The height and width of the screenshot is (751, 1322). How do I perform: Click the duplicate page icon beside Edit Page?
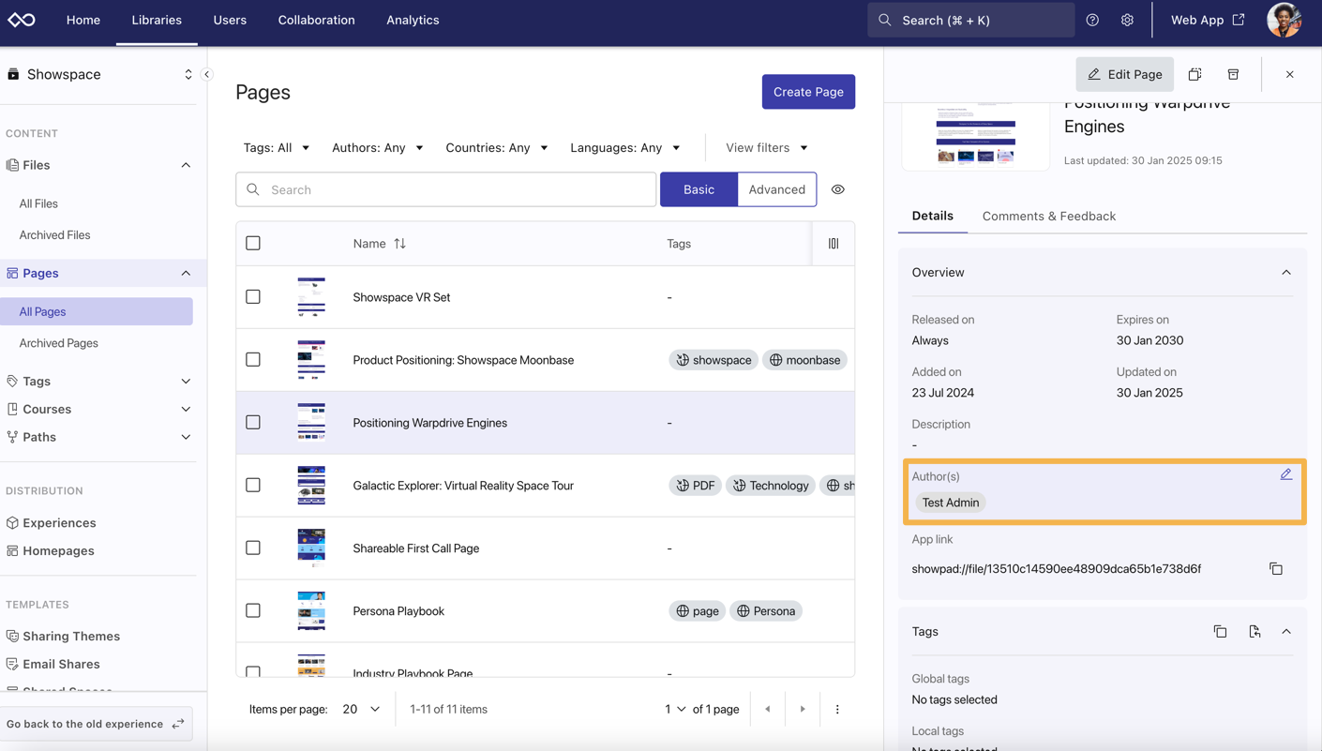tap(1194, 74)
